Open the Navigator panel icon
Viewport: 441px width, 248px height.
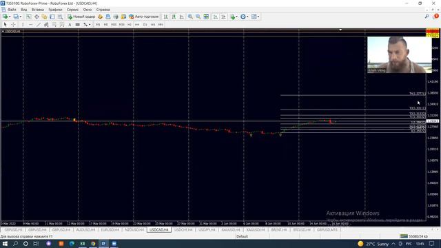coord(44,17)
